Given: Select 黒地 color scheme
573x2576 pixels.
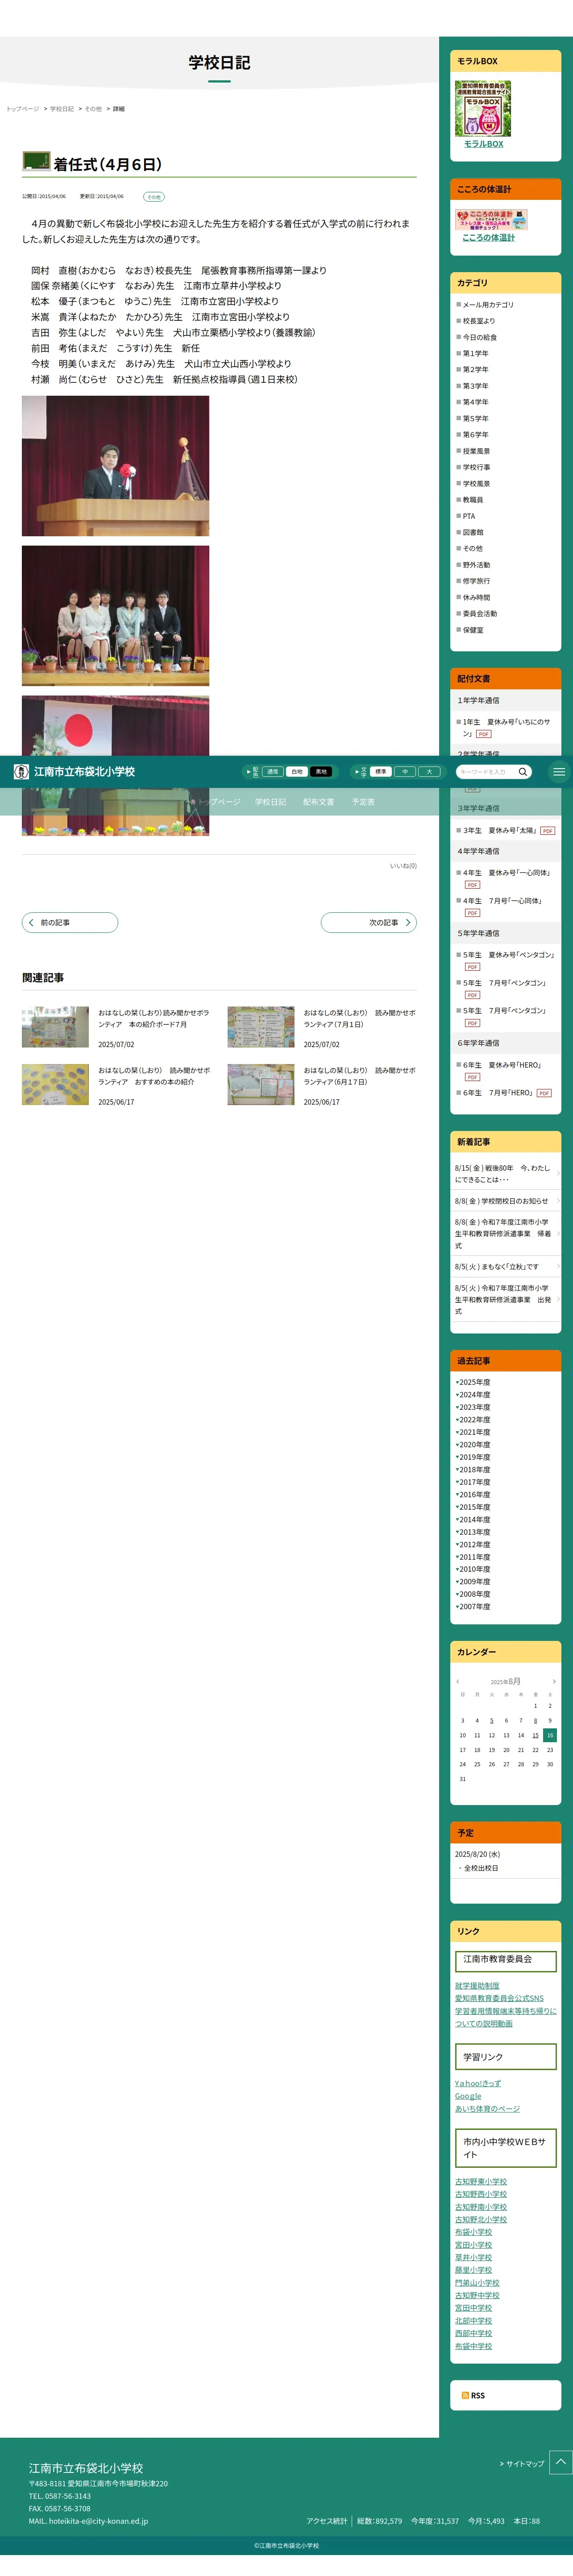Looking at the screenshot, I should tap(321, 772).
